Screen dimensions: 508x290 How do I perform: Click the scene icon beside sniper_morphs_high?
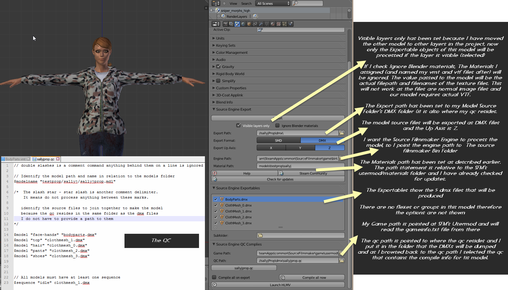(x=218, y=11)
